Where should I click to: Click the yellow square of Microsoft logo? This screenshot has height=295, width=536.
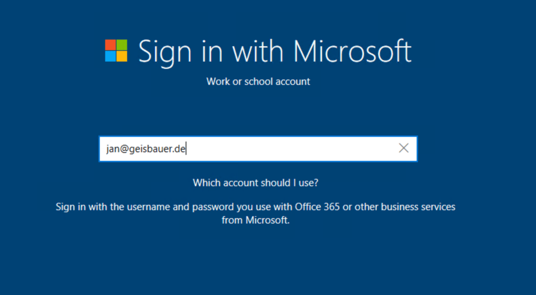(x=122, y=56)
